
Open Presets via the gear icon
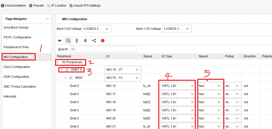click(x=31, y=6)
